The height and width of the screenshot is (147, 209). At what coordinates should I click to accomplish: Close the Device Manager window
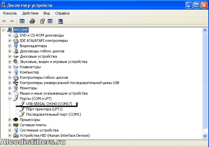[x=204, y=5]
